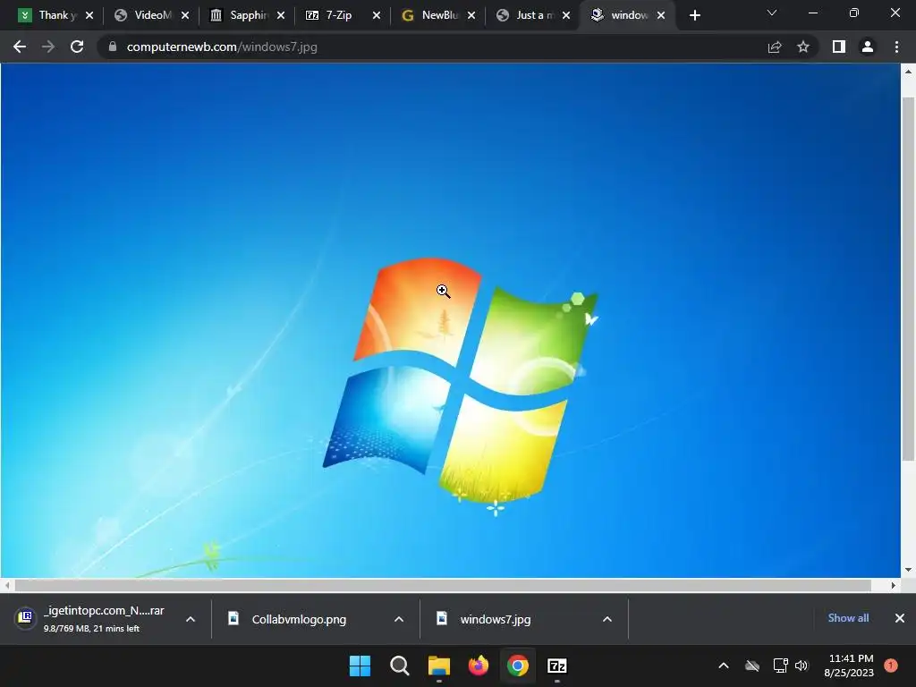This screenshot has width=916, height=687.
Task: Share this page using the share icon
Action: [775, 47]
